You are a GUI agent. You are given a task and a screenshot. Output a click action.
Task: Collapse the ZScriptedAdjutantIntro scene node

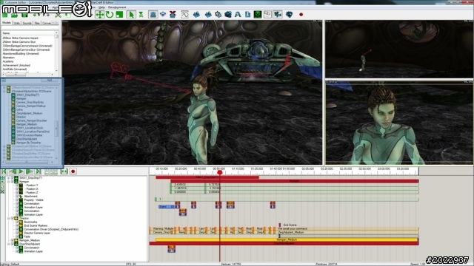(x=4, y=91)
